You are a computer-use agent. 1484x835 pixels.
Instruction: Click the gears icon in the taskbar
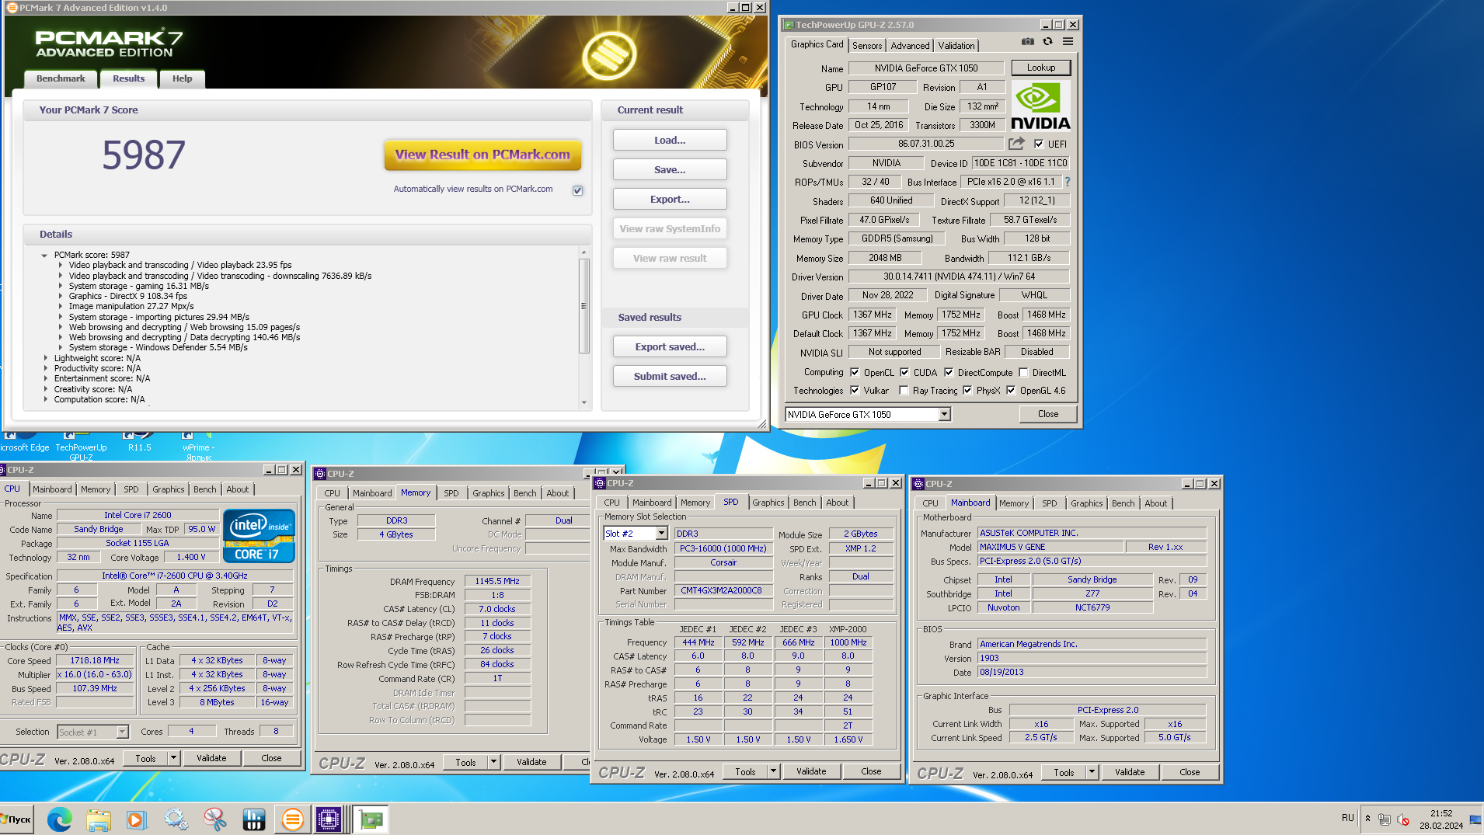[x=176, y=819]
